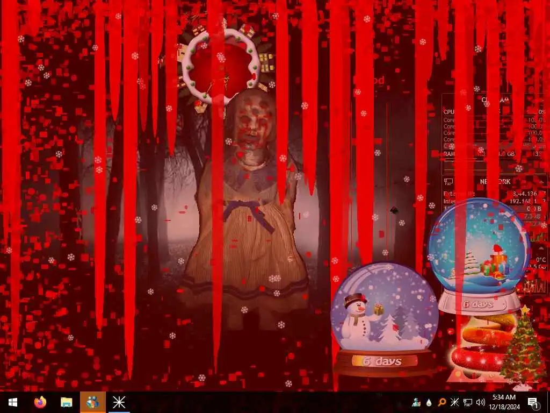
Task: Open File Explorer from the taskbar
Action: [66, 402]
